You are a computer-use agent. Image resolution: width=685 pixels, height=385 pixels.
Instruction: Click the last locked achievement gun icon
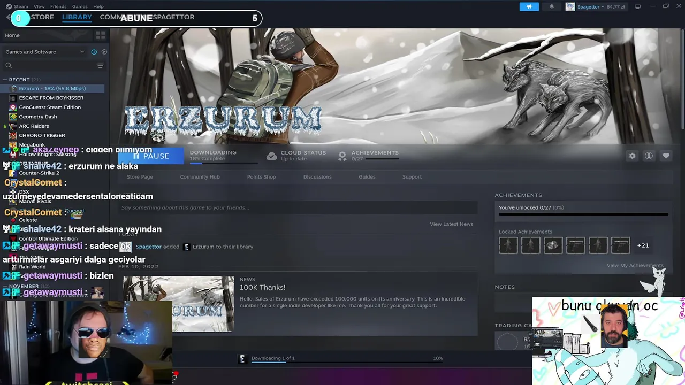[x=620, y=245]
